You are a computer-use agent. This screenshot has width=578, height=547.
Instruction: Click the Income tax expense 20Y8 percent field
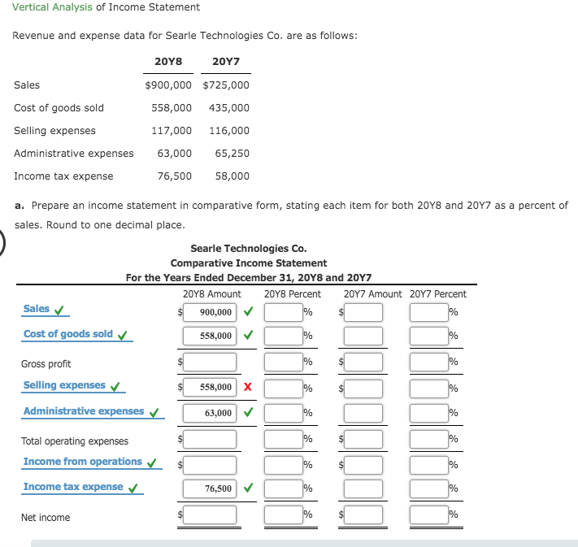click(x=284, y=488)
